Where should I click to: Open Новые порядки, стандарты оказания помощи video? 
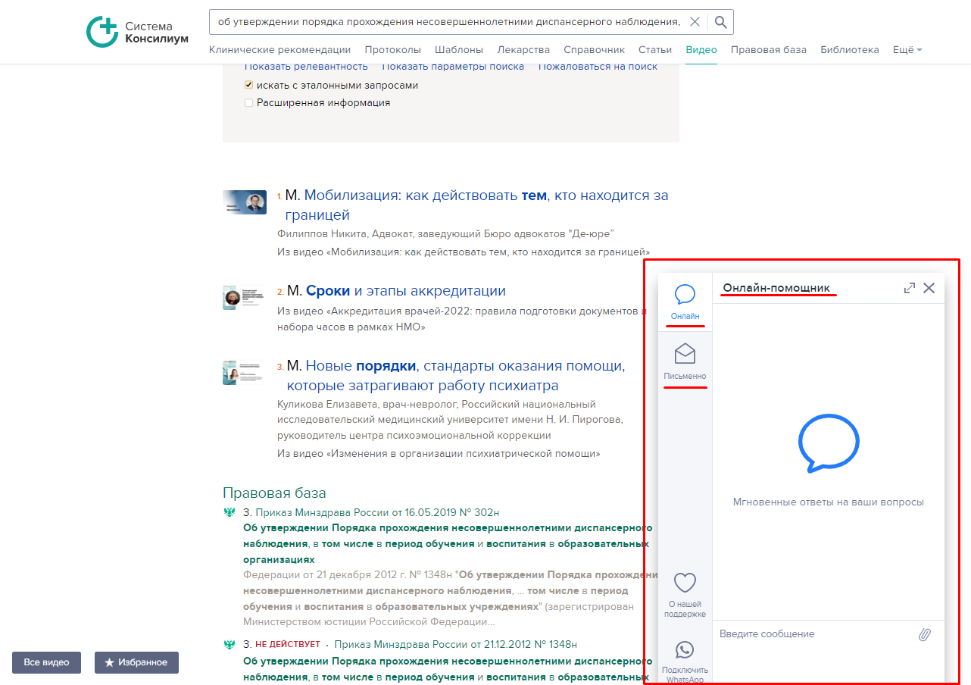point(456,376)
